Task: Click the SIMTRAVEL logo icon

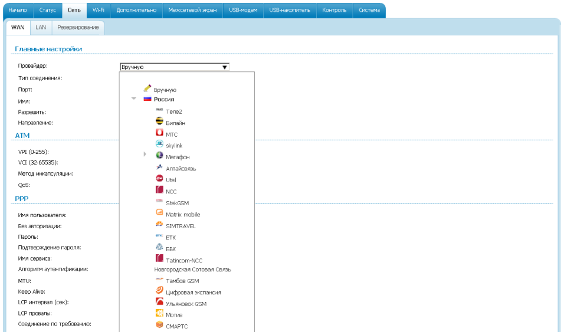Action: (x=159, y=224)
